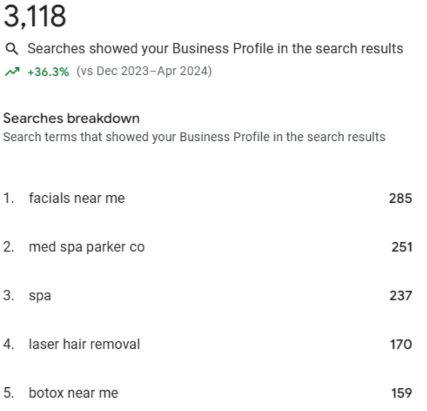Select the 'botox near me' search term
Viewport: 427px width, 411px height.
pos(74,393)
